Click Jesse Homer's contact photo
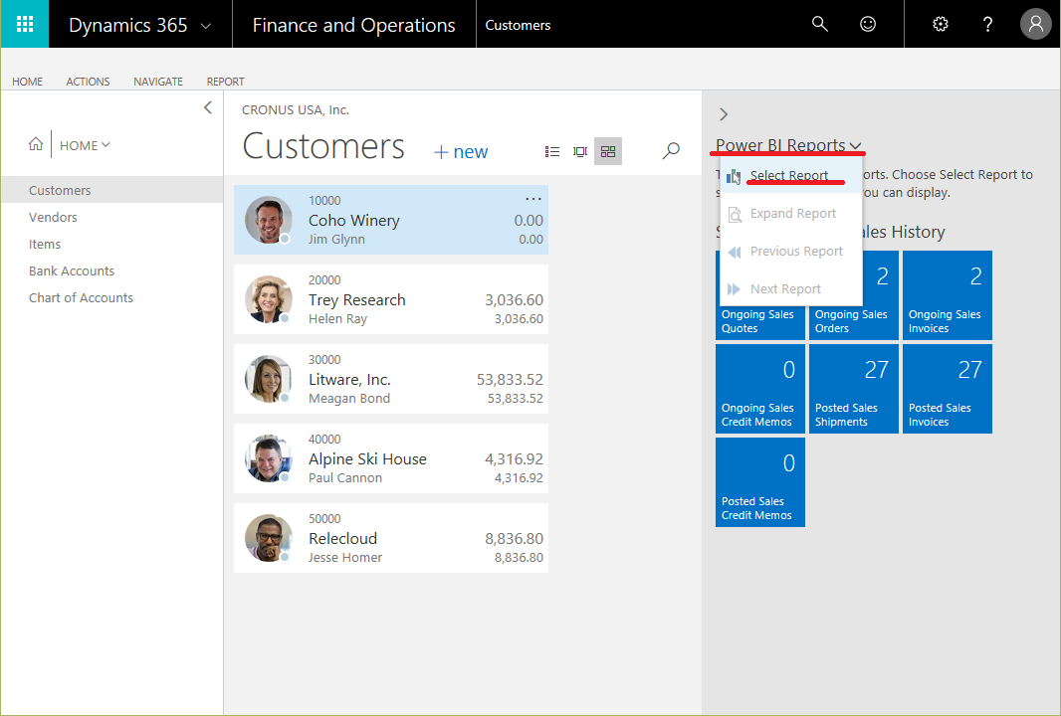This screenshot has width=1061, height=716. 269,538
